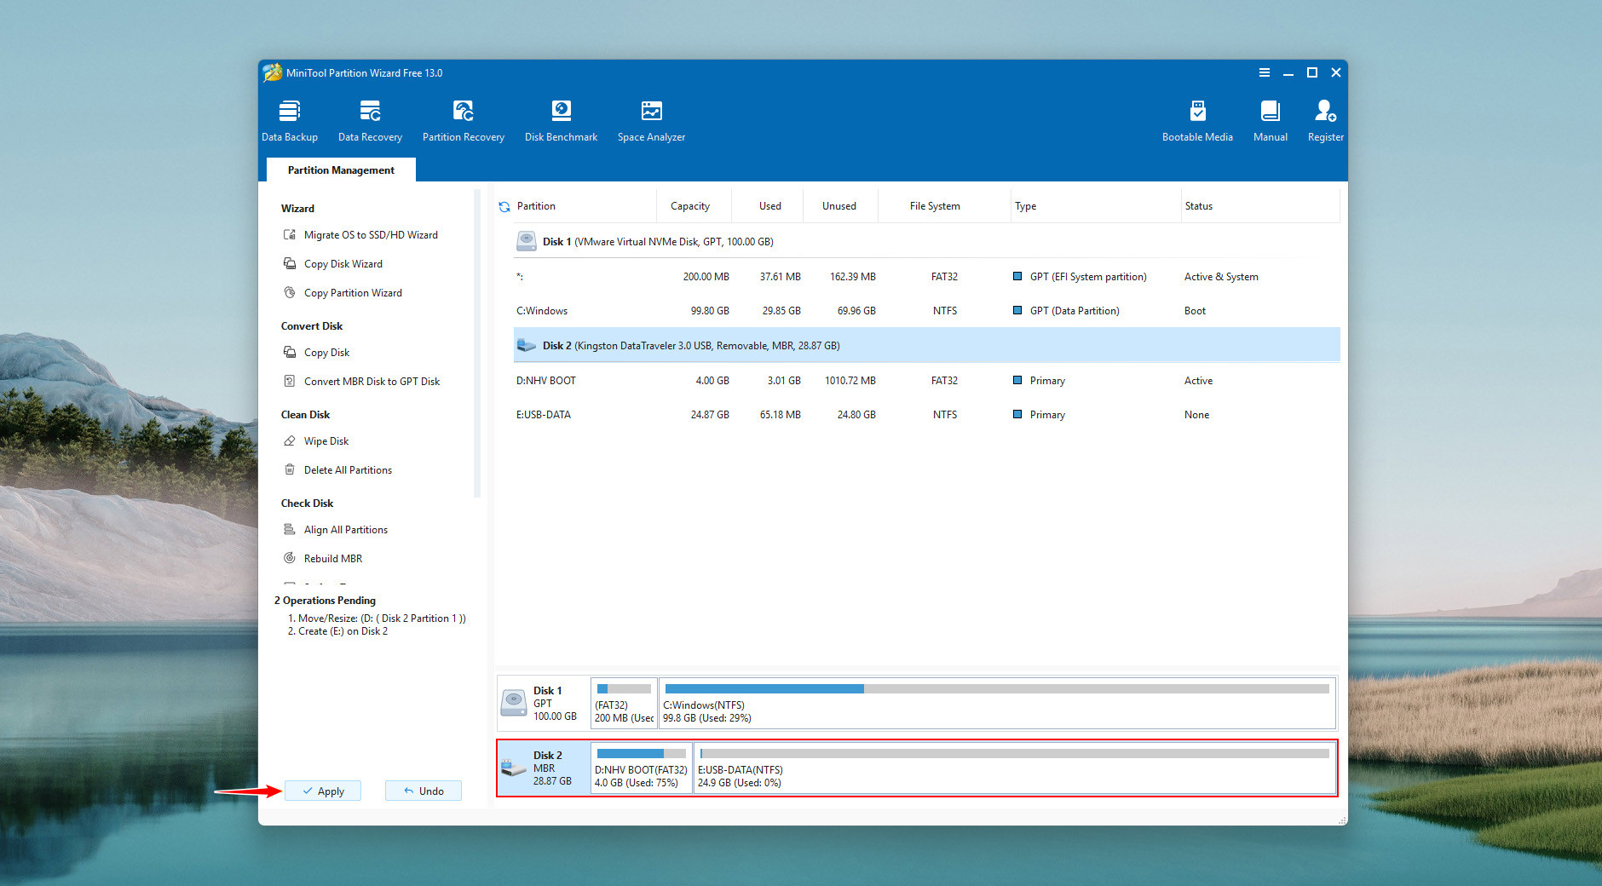
Task: Apply the pending operations
Action: [323, 791]
